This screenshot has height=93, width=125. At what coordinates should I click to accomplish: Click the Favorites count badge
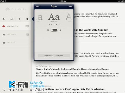click(28, 34)
